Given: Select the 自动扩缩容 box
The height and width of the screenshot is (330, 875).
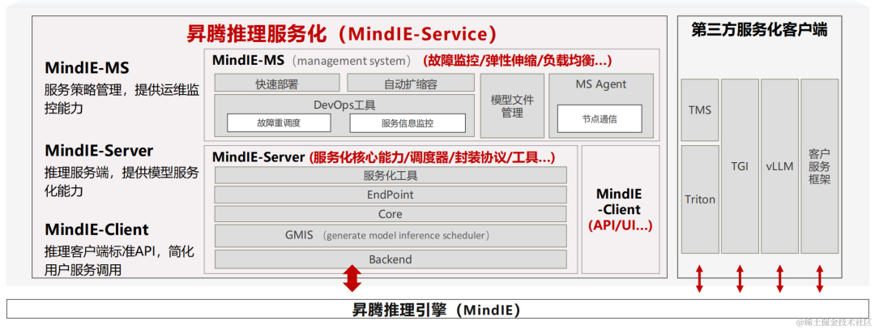Looking at the screenshot, I should (410, 84).
